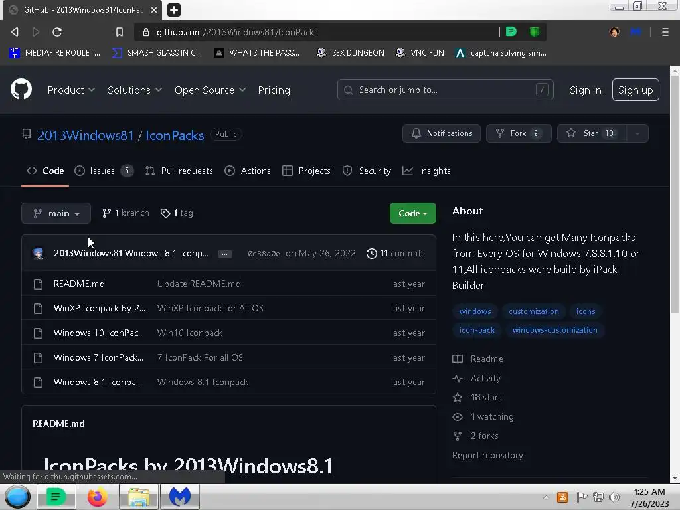Screen dimensions: 680x510
Task: Switch to Actions tab
Action: 248,171
